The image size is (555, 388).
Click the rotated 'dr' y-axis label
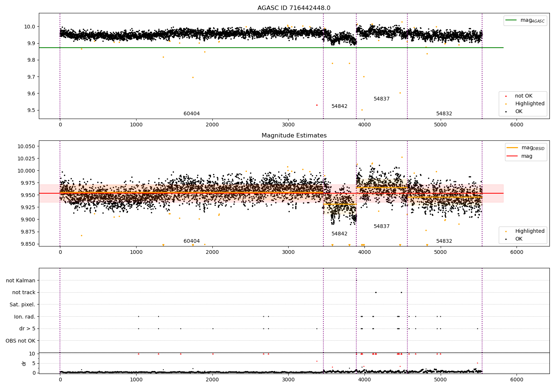click(x=24, y=363)
